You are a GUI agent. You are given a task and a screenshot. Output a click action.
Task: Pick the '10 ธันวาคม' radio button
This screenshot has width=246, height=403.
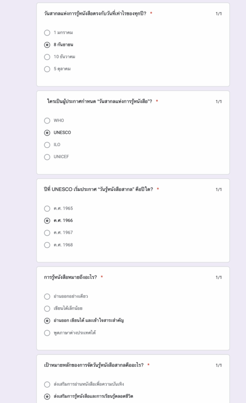tap(47, 57)
